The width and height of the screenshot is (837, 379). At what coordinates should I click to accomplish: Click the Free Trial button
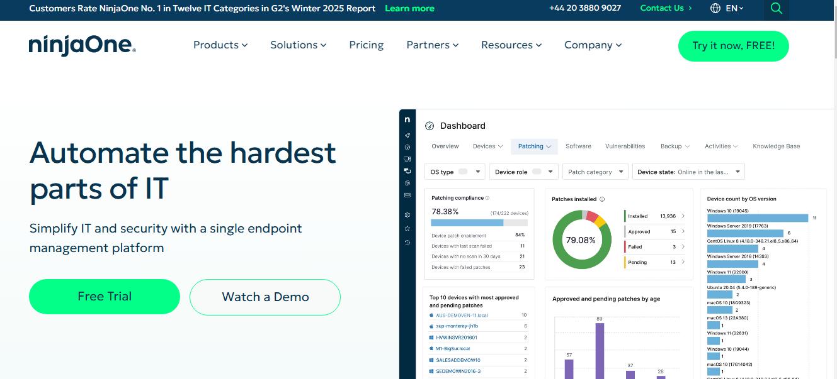[x=105, y=297]
